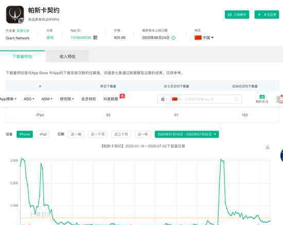Open the custom date range dropdown
Screen dimensions: 283x225
click(187, 134)
